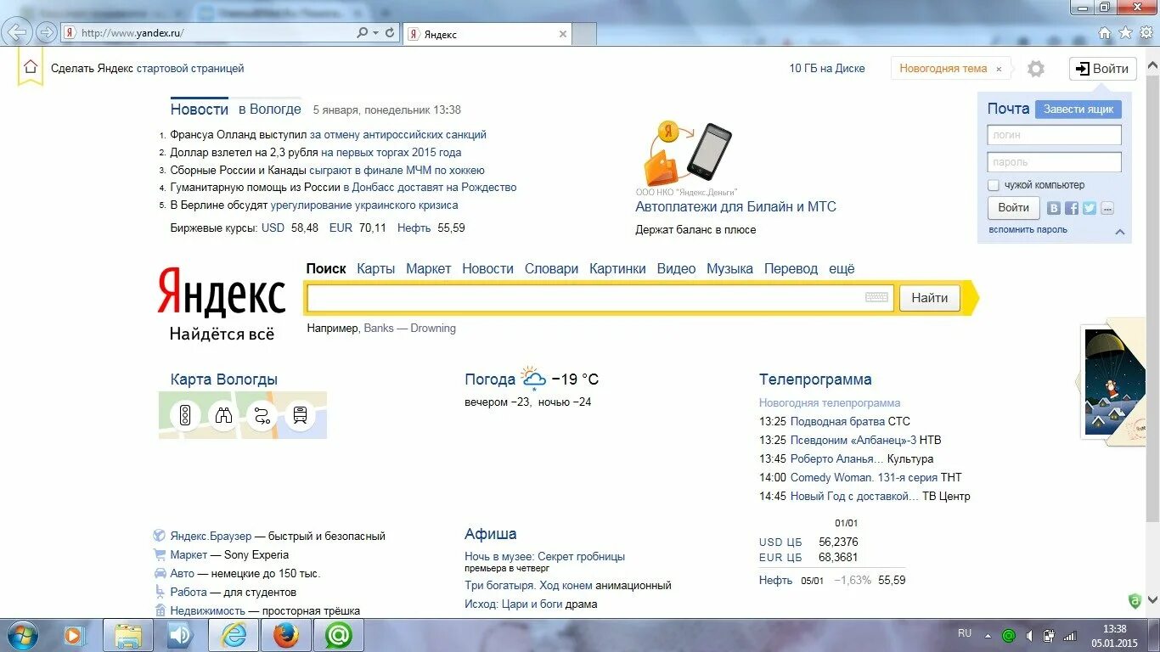Open the Windows Start menu
1160x652 pixels.
[x=22, y=635]
